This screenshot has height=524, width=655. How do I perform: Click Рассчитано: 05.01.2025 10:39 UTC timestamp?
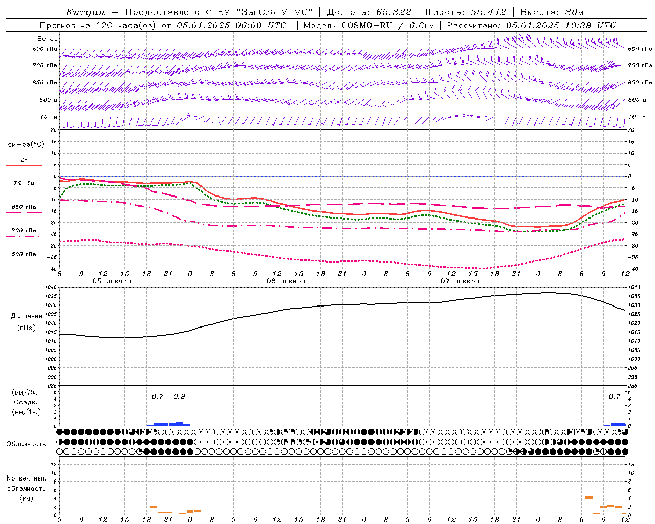(x=531, y=25)
